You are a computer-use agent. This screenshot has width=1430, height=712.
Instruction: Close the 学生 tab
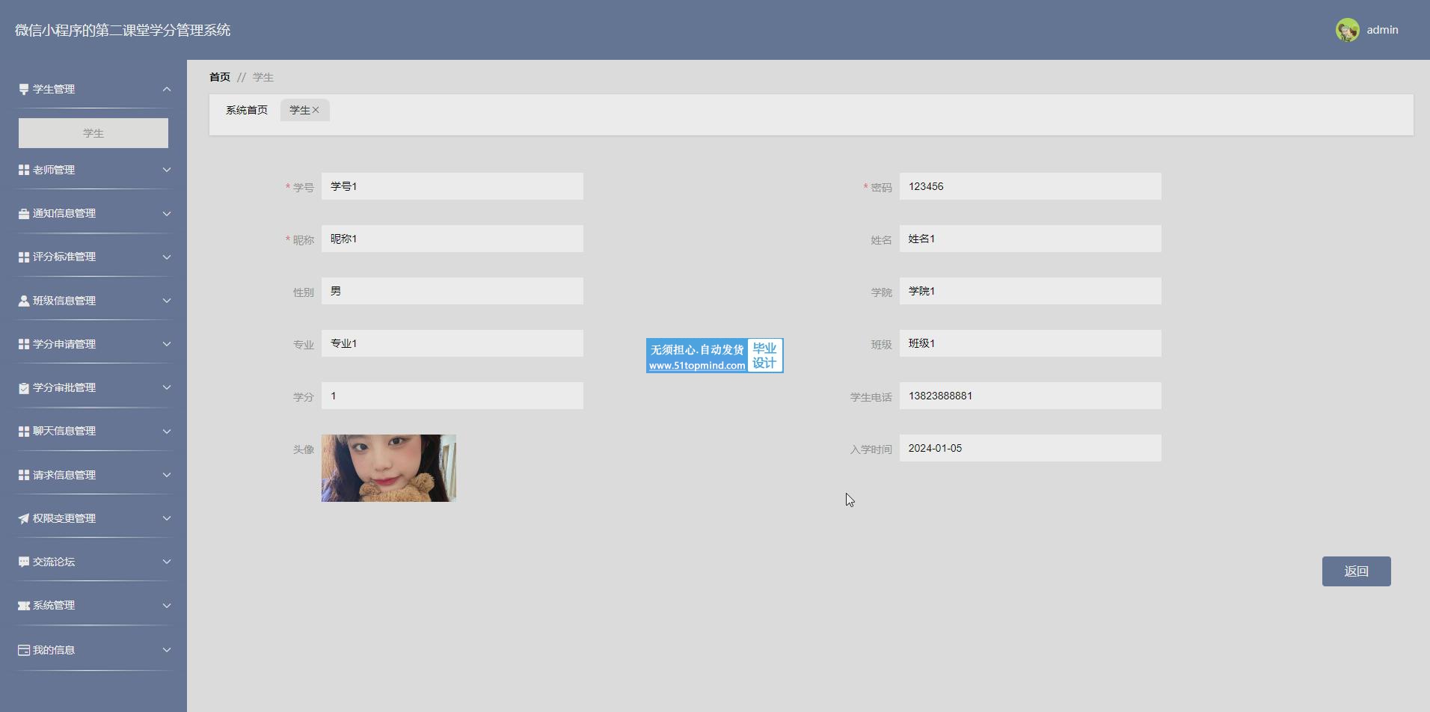(316, 110)
